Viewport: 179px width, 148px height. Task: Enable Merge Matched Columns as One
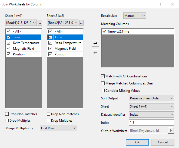pos(103,83)
